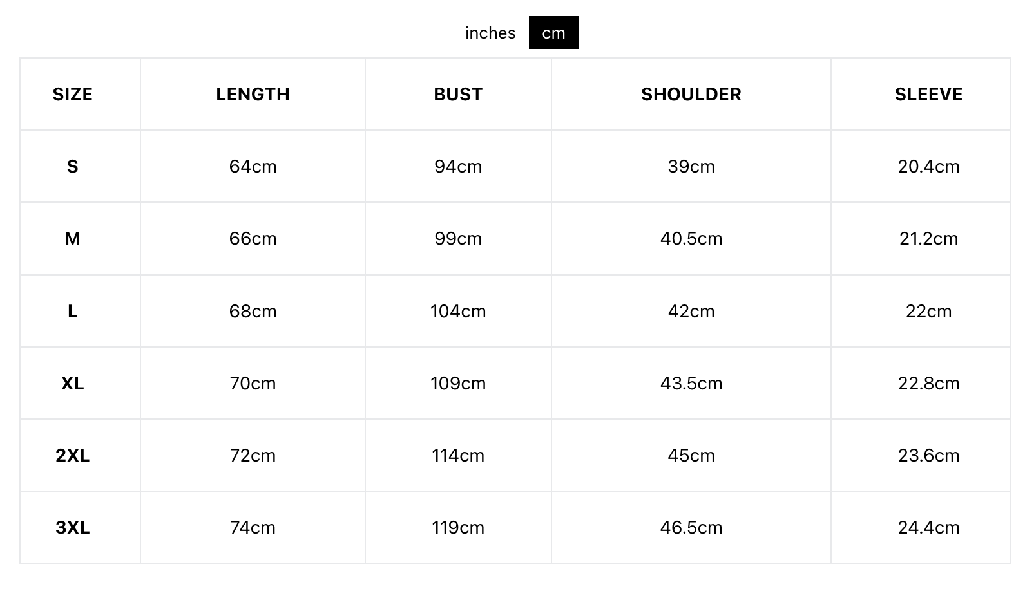Select the 3XL size row label
The height and width of the screenshot is (598, 1025).
coord(73,528)
